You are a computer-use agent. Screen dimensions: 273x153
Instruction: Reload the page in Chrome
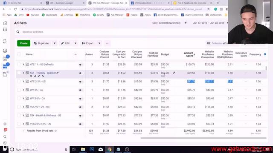pos(15,9)
